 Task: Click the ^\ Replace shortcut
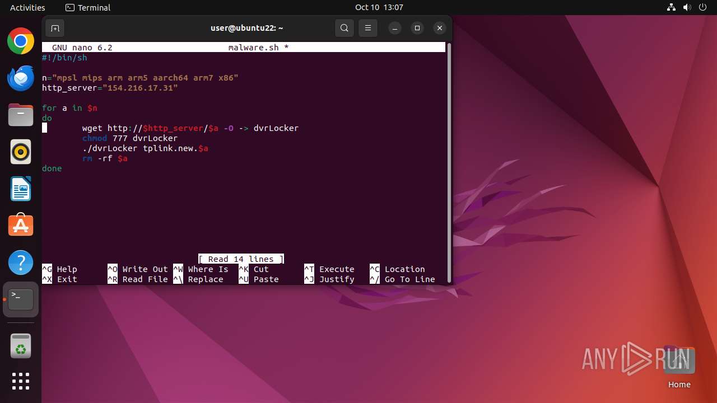point(198,279)
